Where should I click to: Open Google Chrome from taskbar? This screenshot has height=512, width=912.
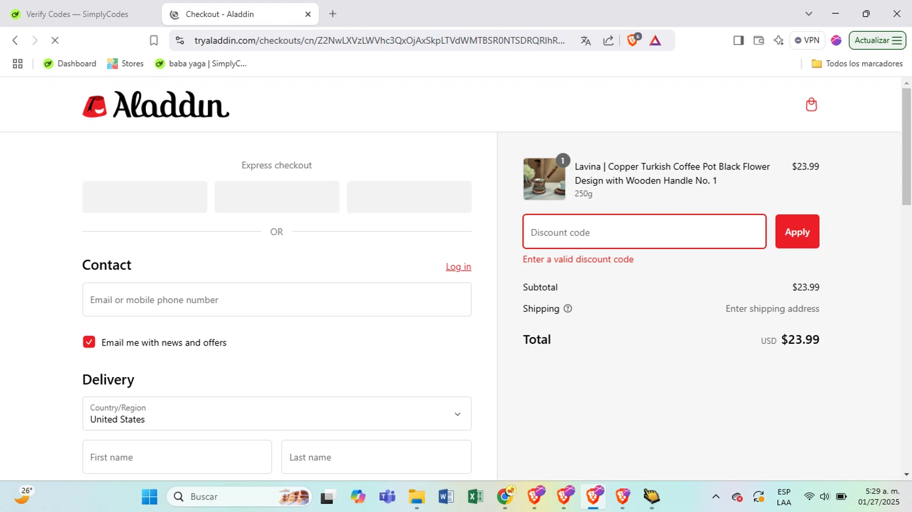505,497
